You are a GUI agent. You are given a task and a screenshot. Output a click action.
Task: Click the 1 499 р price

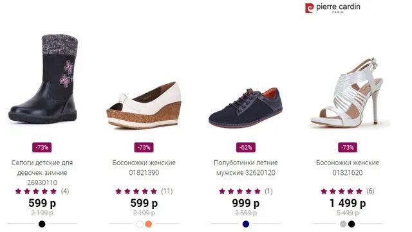coord(348,203)
